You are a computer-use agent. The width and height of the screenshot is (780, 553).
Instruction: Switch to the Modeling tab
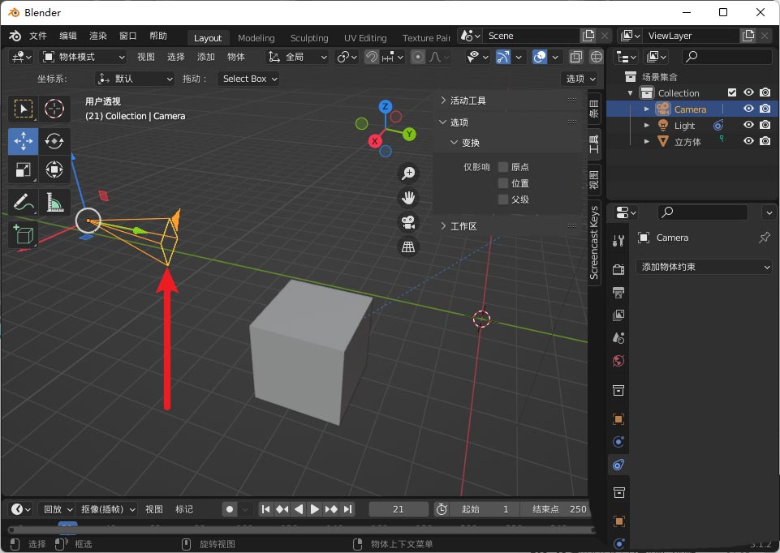coord(256,37)
